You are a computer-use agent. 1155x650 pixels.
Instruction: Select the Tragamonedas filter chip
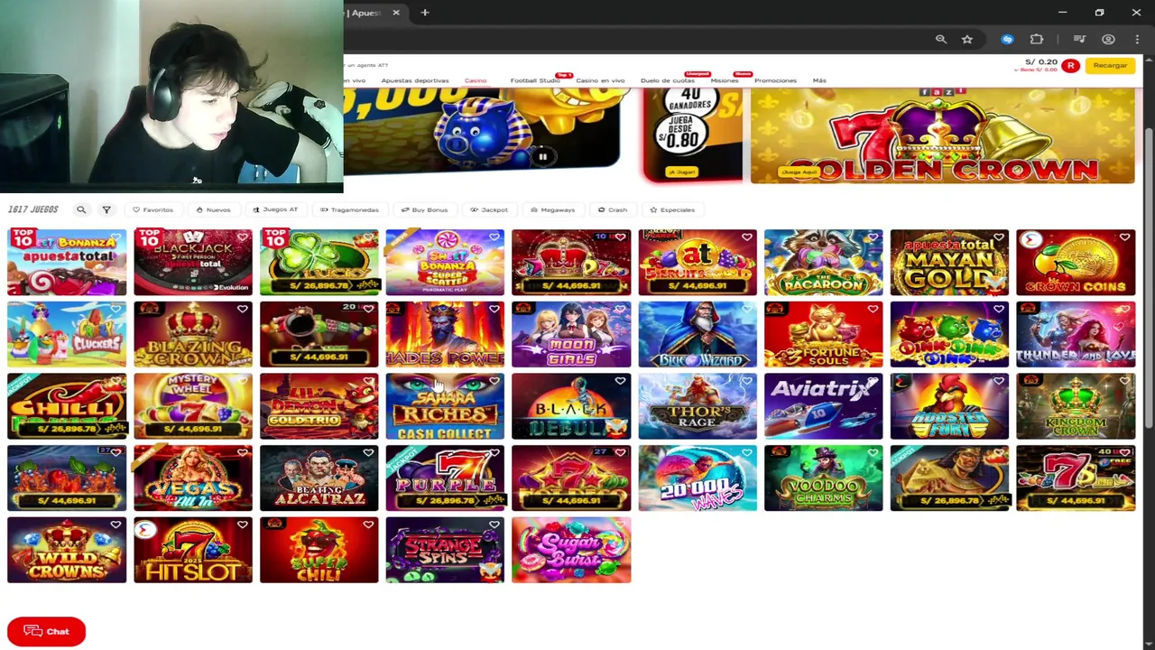pos(349,209)
